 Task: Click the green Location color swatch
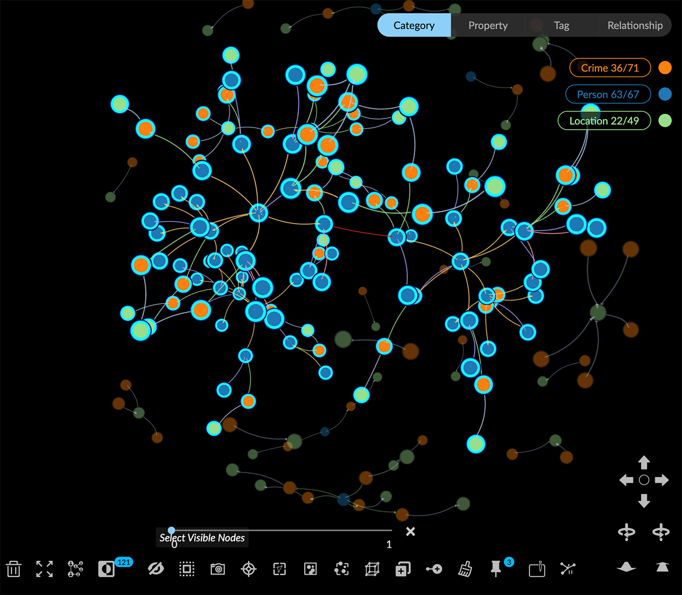point(665,121)
